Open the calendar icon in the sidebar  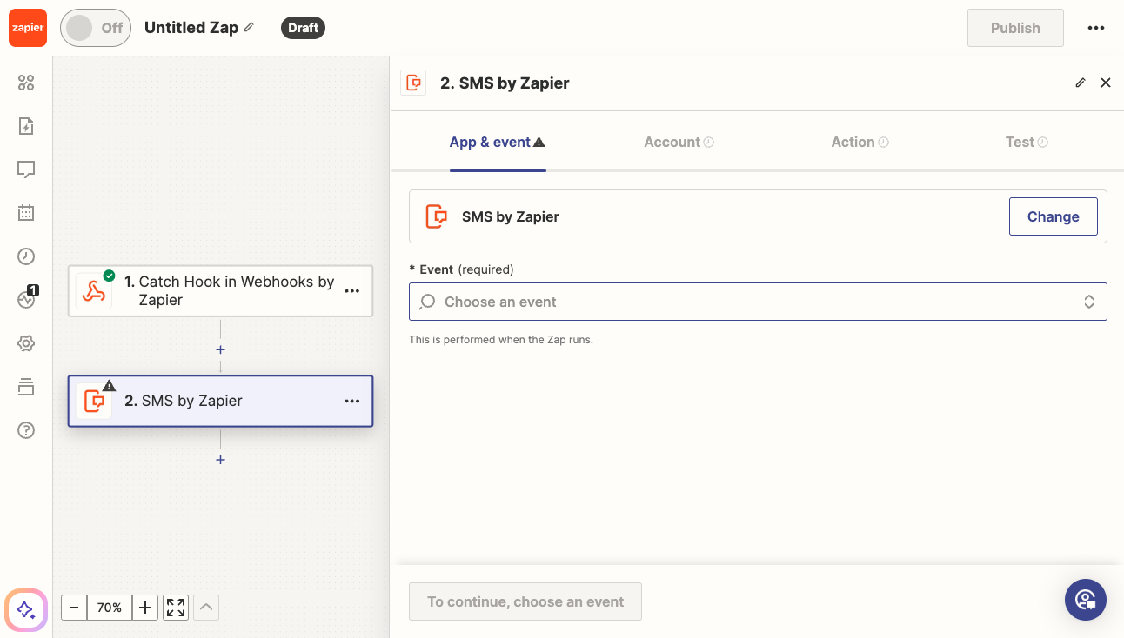26,212
